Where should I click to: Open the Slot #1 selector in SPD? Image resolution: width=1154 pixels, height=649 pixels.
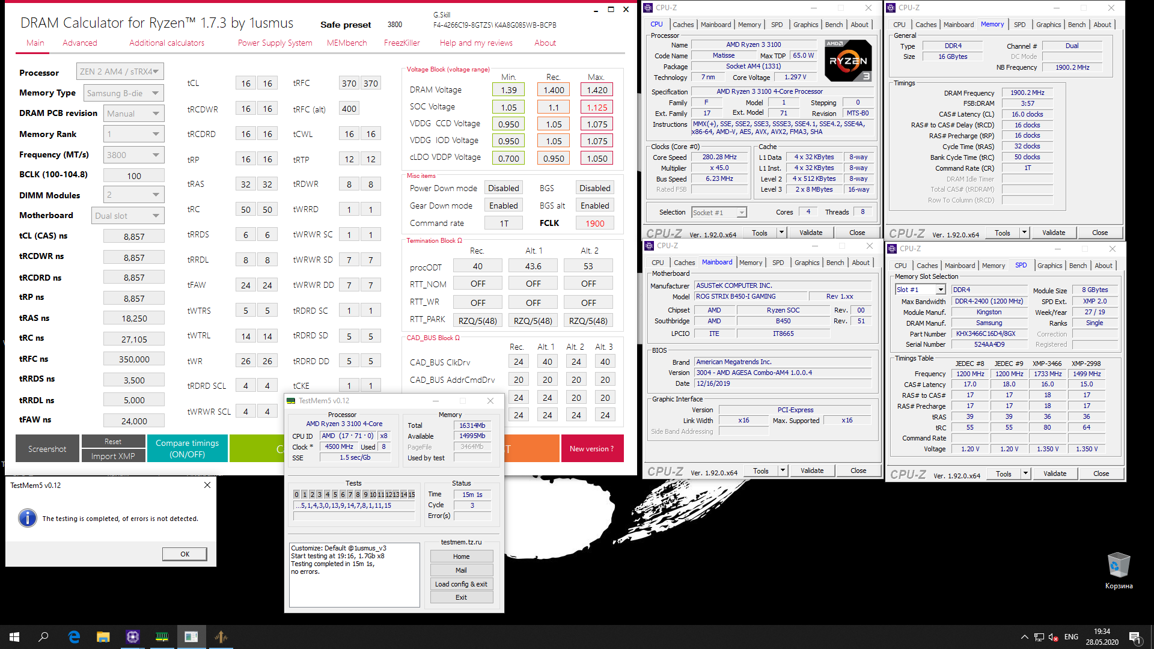point(920,290)
